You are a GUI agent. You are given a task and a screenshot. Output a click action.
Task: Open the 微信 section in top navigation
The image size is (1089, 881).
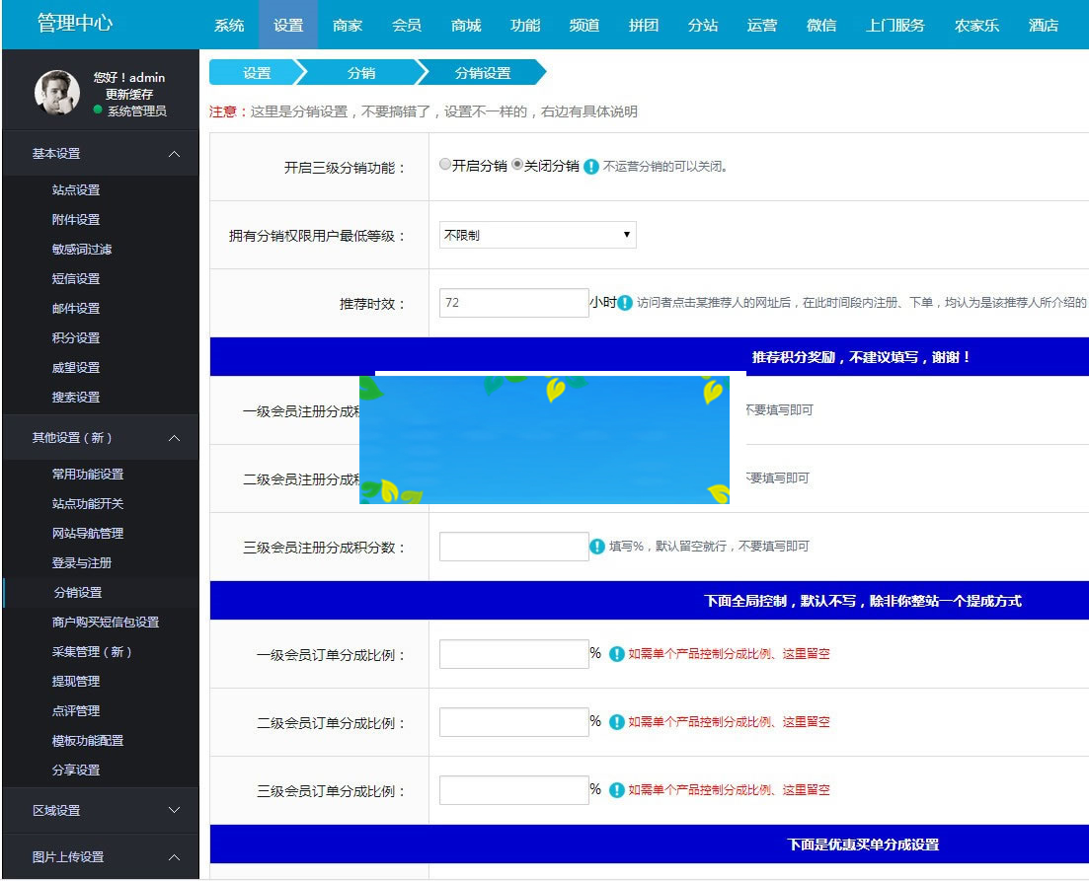point(820,26)
